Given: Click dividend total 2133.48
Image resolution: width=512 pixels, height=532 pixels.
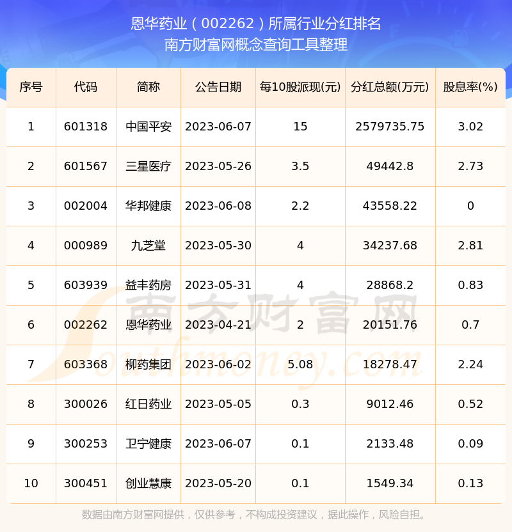Looking at the screenshot, I should click(390, 444).
